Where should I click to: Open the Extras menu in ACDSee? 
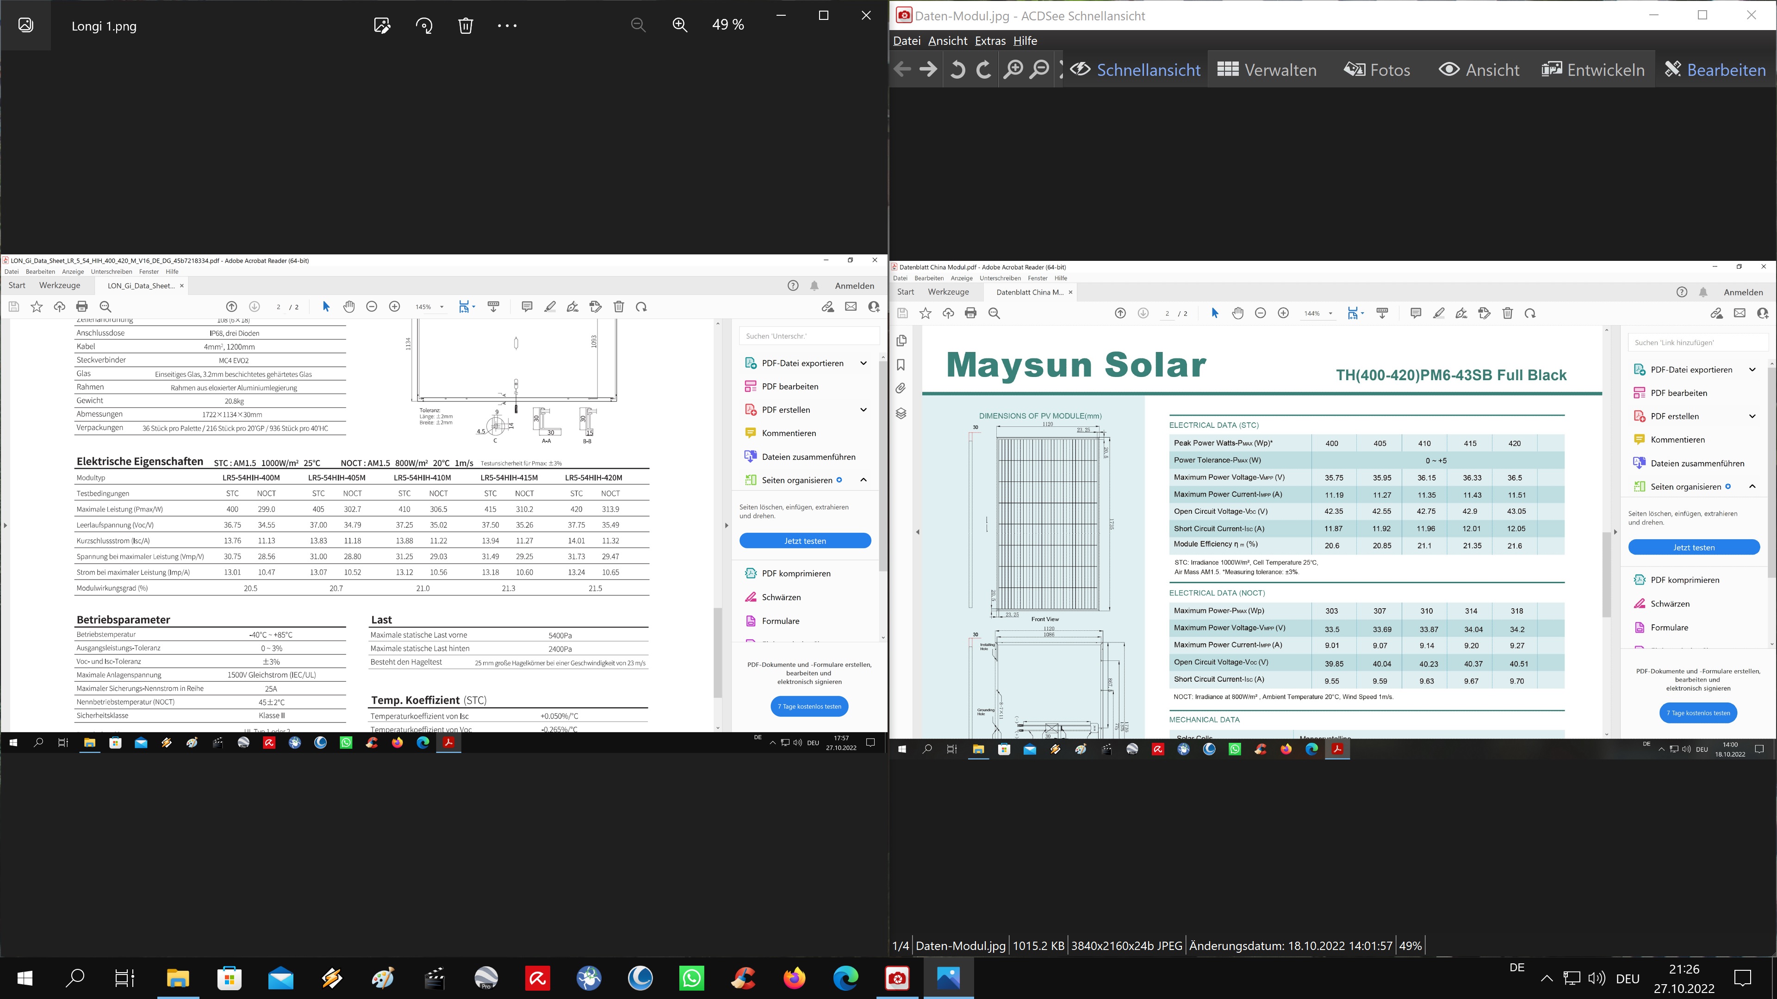click(990, 41)
